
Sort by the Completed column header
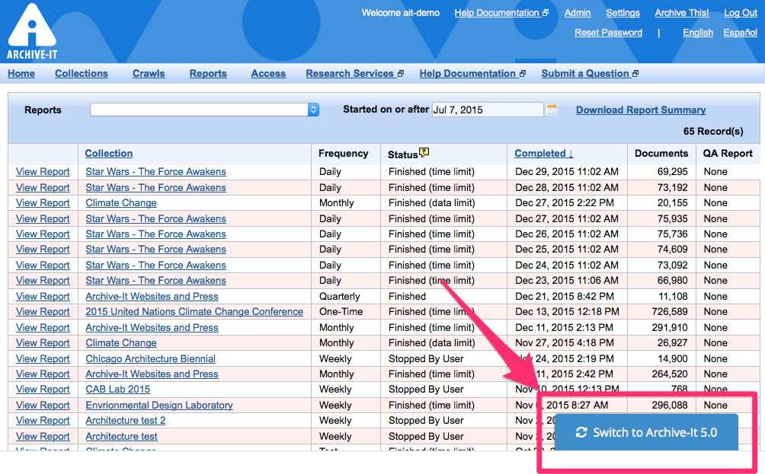(544, 153)
